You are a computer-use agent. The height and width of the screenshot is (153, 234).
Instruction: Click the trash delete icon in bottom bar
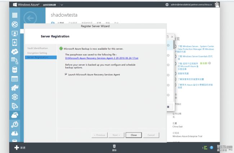tap(114, 146)
